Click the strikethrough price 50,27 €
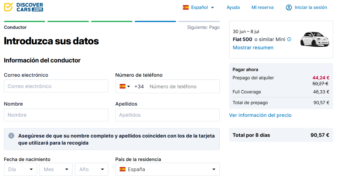Image resolution: width=337 pixels, height=181 pixels. click(320, 84)
